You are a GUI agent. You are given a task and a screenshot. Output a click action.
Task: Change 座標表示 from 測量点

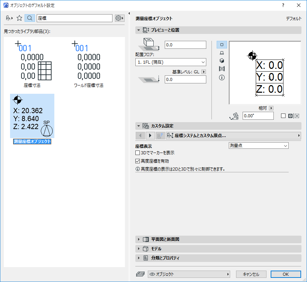(259, 145)
